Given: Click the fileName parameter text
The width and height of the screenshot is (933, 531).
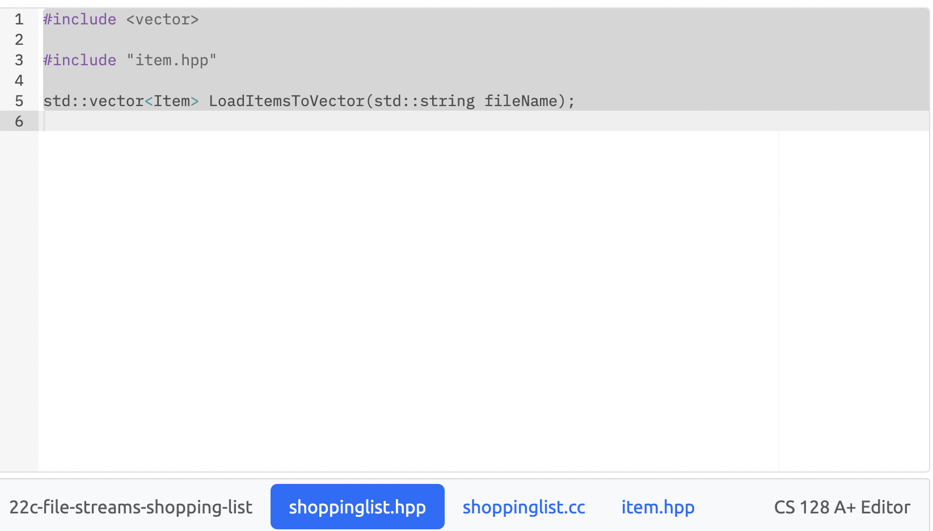Looking at the screenshot, I should click(522, 101).
